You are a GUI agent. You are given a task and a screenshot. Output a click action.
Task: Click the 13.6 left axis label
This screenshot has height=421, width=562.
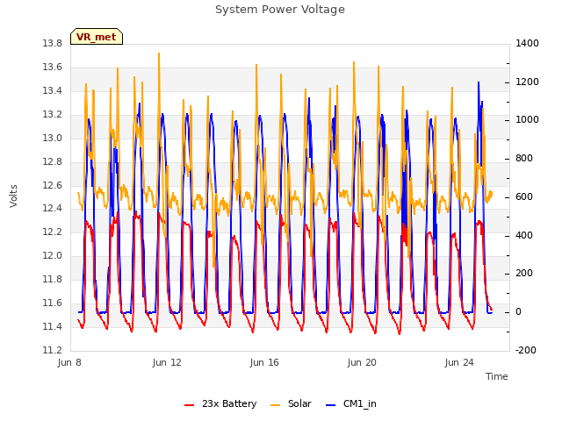pyautogui.click(x=53, y=68)
